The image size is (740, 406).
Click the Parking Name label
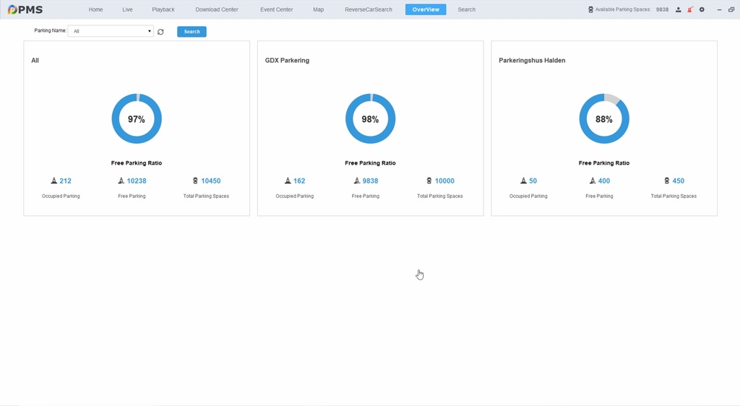click(50, 30)
